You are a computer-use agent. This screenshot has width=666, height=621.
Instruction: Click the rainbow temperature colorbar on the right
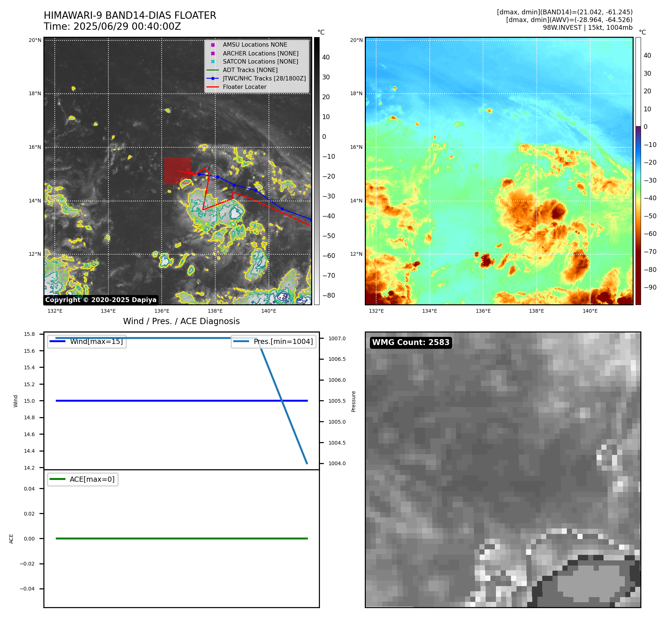coord(638,171)
